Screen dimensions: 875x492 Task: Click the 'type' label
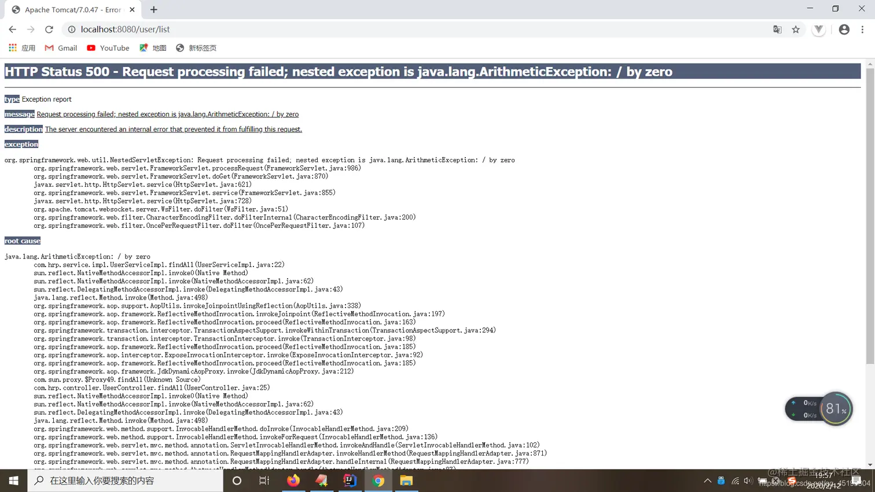click(12, 99)
